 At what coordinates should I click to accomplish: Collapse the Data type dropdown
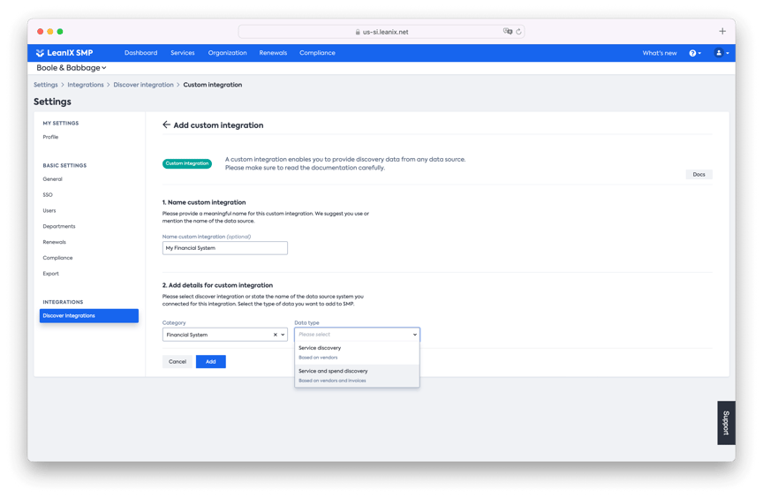tap(414, 335)
